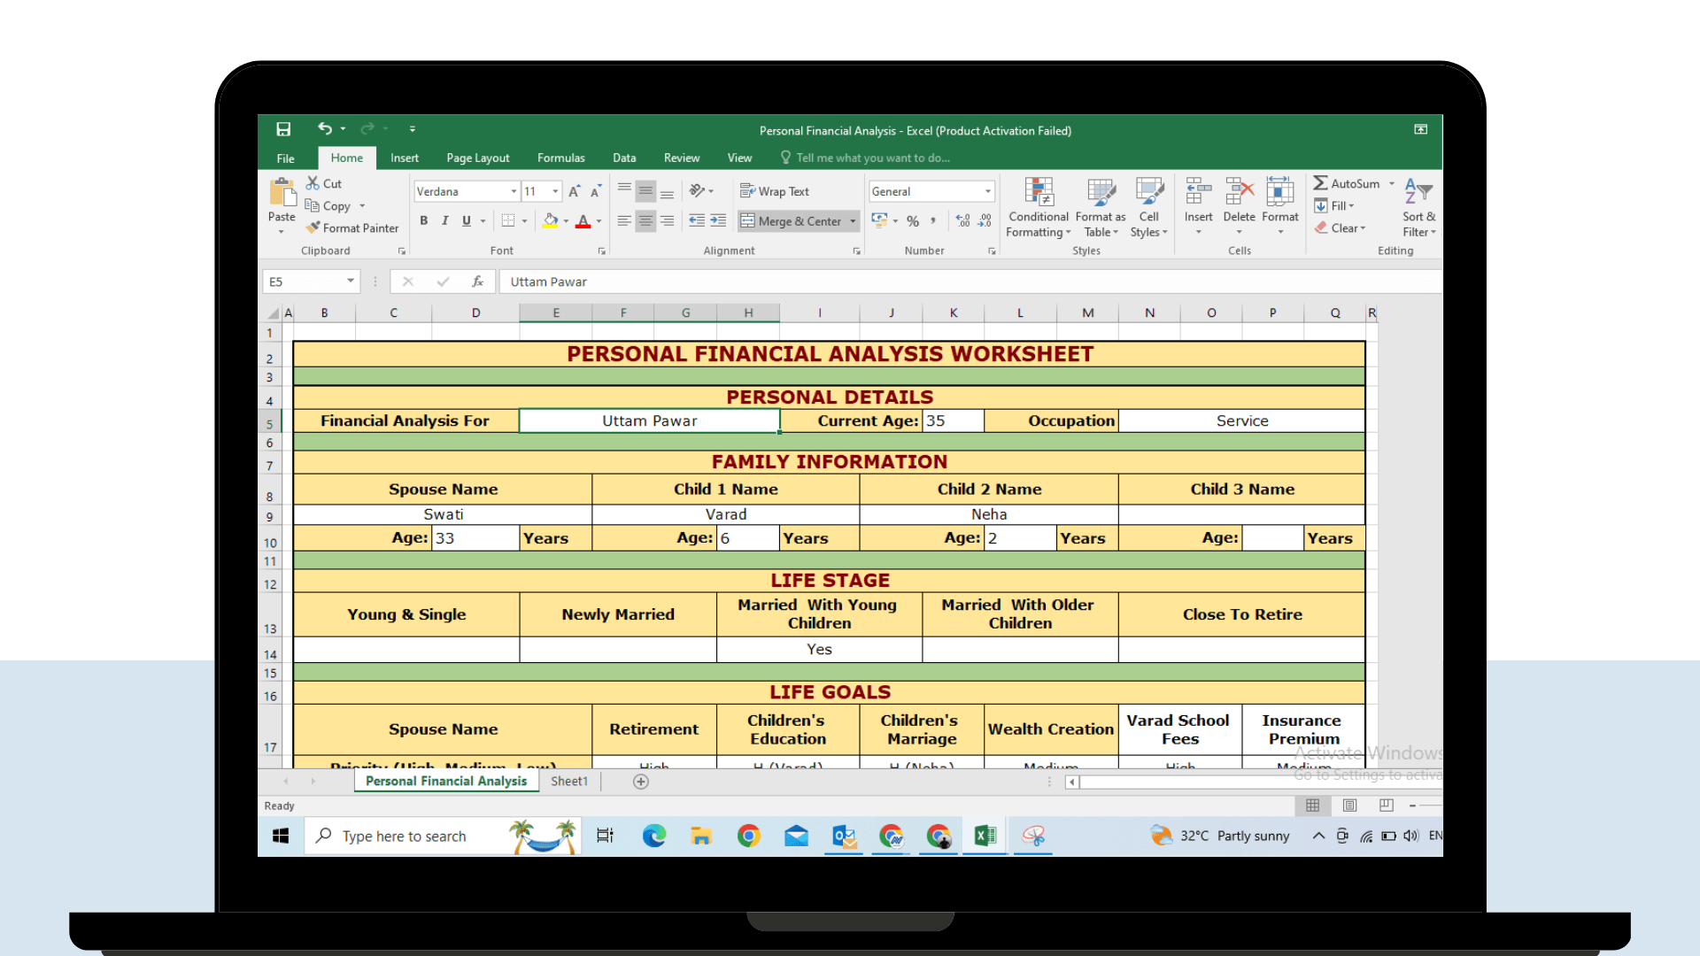
Task: Increase font size with the larger A icon
Action: point(575,191)
